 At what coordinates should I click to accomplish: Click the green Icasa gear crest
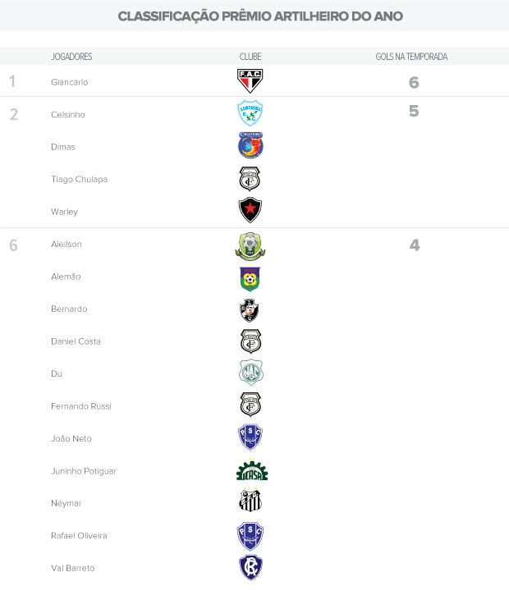[x=251, y=471]
